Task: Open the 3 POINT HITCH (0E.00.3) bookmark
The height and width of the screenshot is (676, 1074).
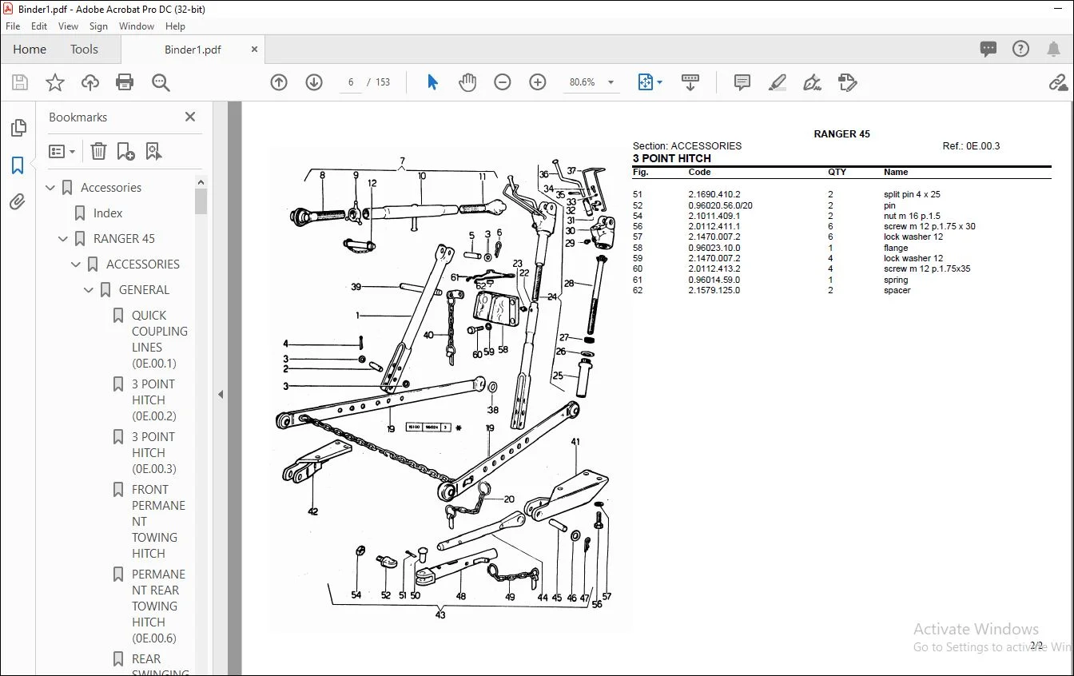Action: 154,453
